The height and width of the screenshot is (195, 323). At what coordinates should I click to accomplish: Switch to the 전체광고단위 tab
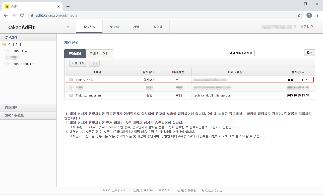(x=99, y=54)
